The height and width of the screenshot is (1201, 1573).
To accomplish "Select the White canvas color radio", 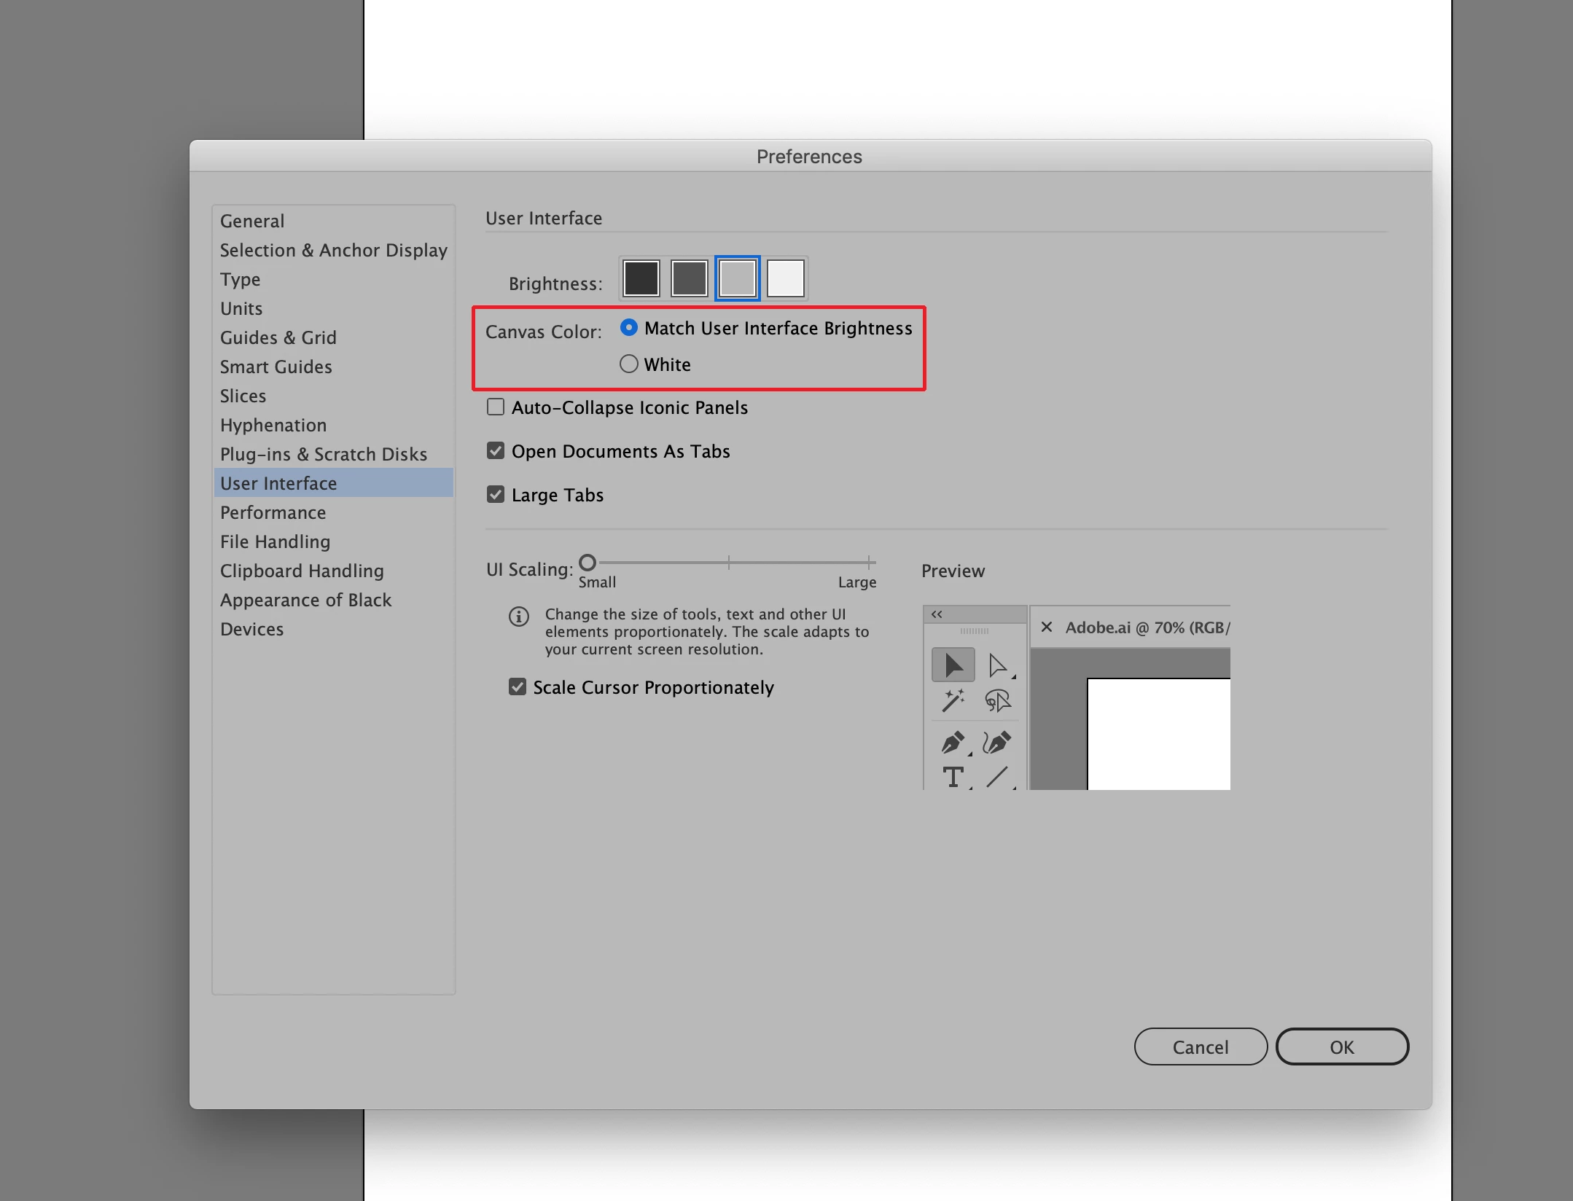I will tap(628, 364).
